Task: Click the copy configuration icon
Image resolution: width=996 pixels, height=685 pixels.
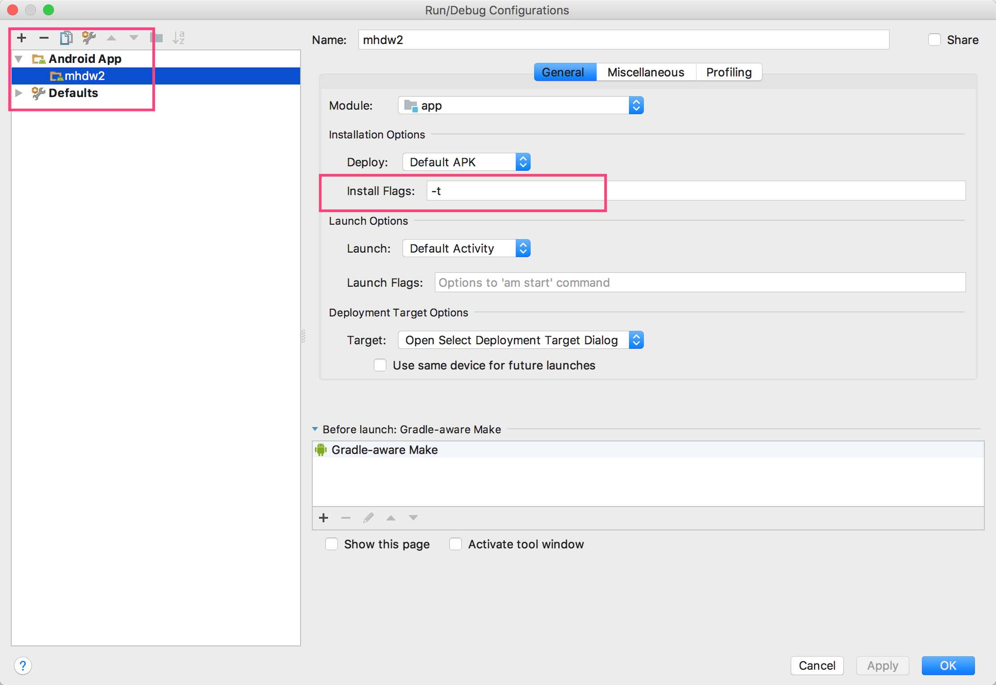Action: [x=66, y=36]
